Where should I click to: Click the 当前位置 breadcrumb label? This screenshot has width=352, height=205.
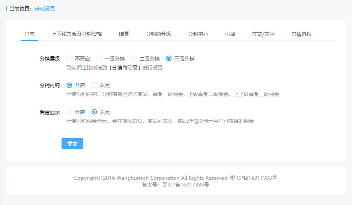tap(20, 9)
